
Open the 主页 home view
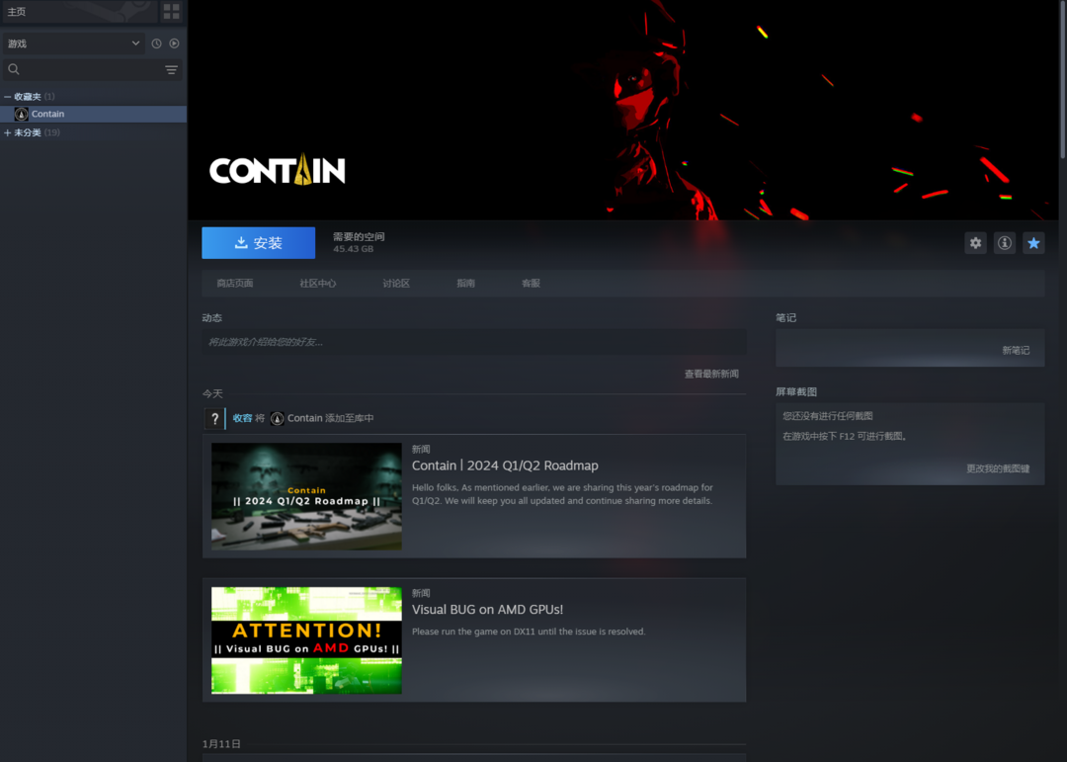pos(80,12)
